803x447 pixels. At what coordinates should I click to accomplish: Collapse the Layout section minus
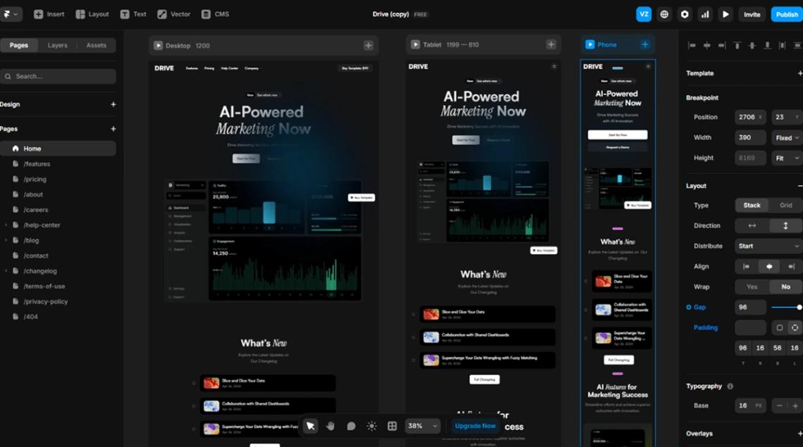[799, 186]
